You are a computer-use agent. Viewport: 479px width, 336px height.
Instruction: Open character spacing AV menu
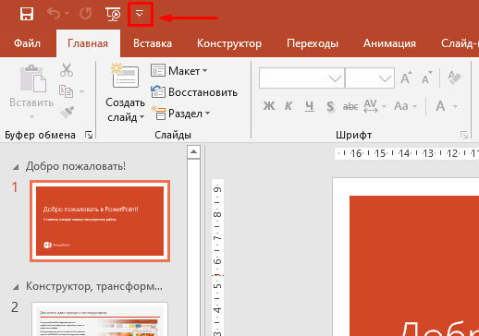point(375,106)
